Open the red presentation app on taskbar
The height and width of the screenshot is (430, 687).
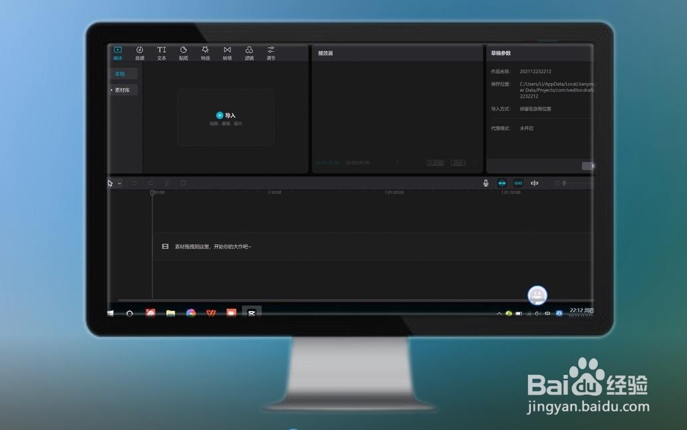coord(231,312)
